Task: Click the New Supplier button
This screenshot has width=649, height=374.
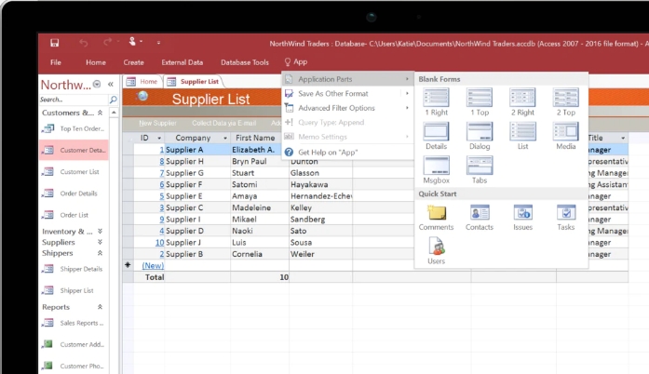Action: point(157,123)
